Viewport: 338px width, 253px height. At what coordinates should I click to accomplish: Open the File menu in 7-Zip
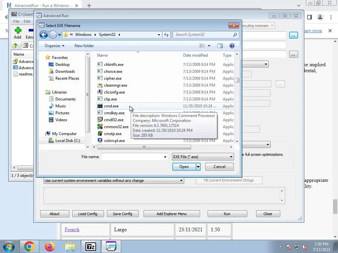click(x=16, y=21)
